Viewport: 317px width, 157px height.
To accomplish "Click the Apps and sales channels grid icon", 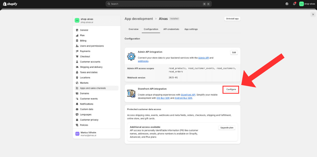I will point(77,88).
